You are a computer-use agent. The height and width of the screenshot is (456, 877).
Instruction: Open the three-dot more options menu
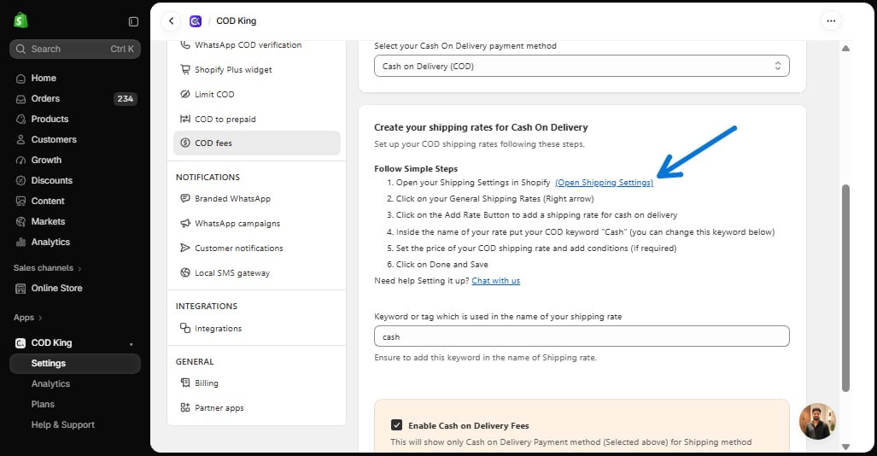[x=831, y=21]
